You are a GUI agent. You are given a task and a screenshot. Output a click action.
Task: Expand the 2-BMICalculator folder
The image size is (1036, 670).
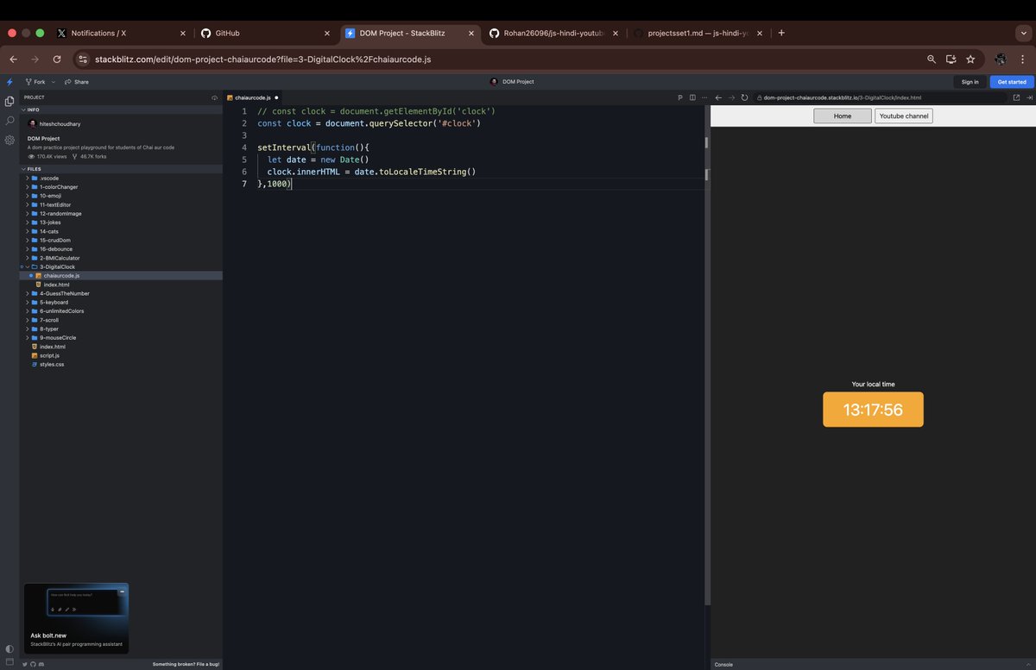coord(60,258)
